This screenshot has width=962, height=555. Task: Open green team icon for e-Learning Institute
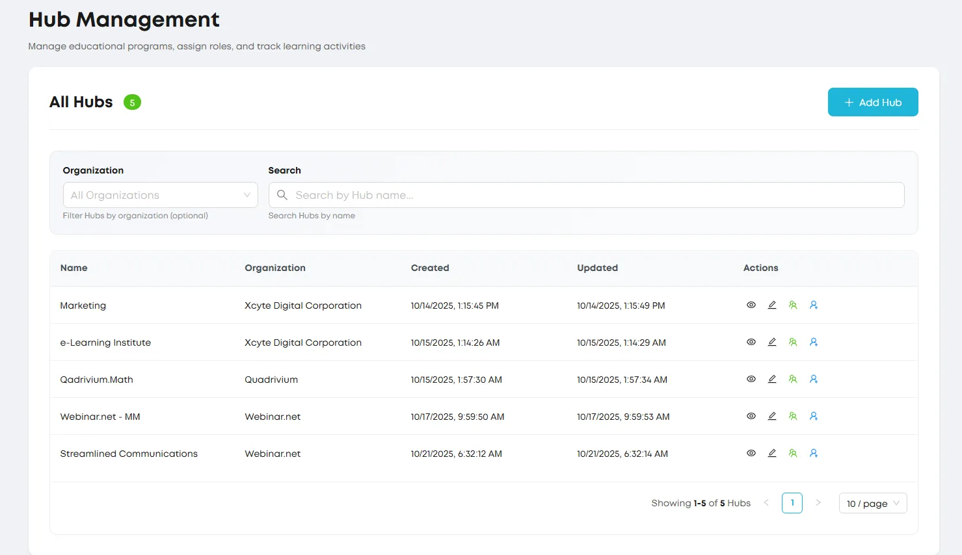(793, 342)
